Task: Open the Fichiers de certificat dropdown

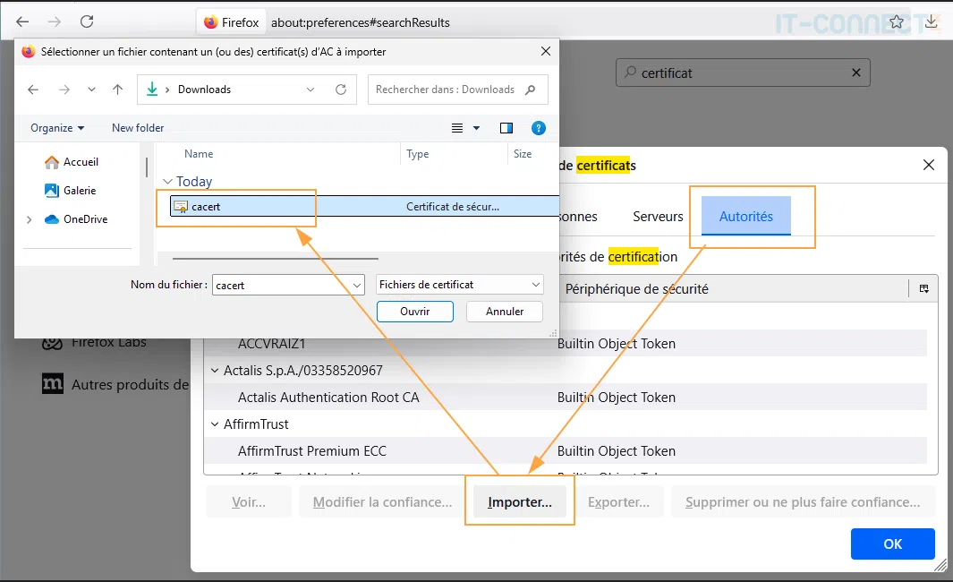Action: [x=460, y=285]
